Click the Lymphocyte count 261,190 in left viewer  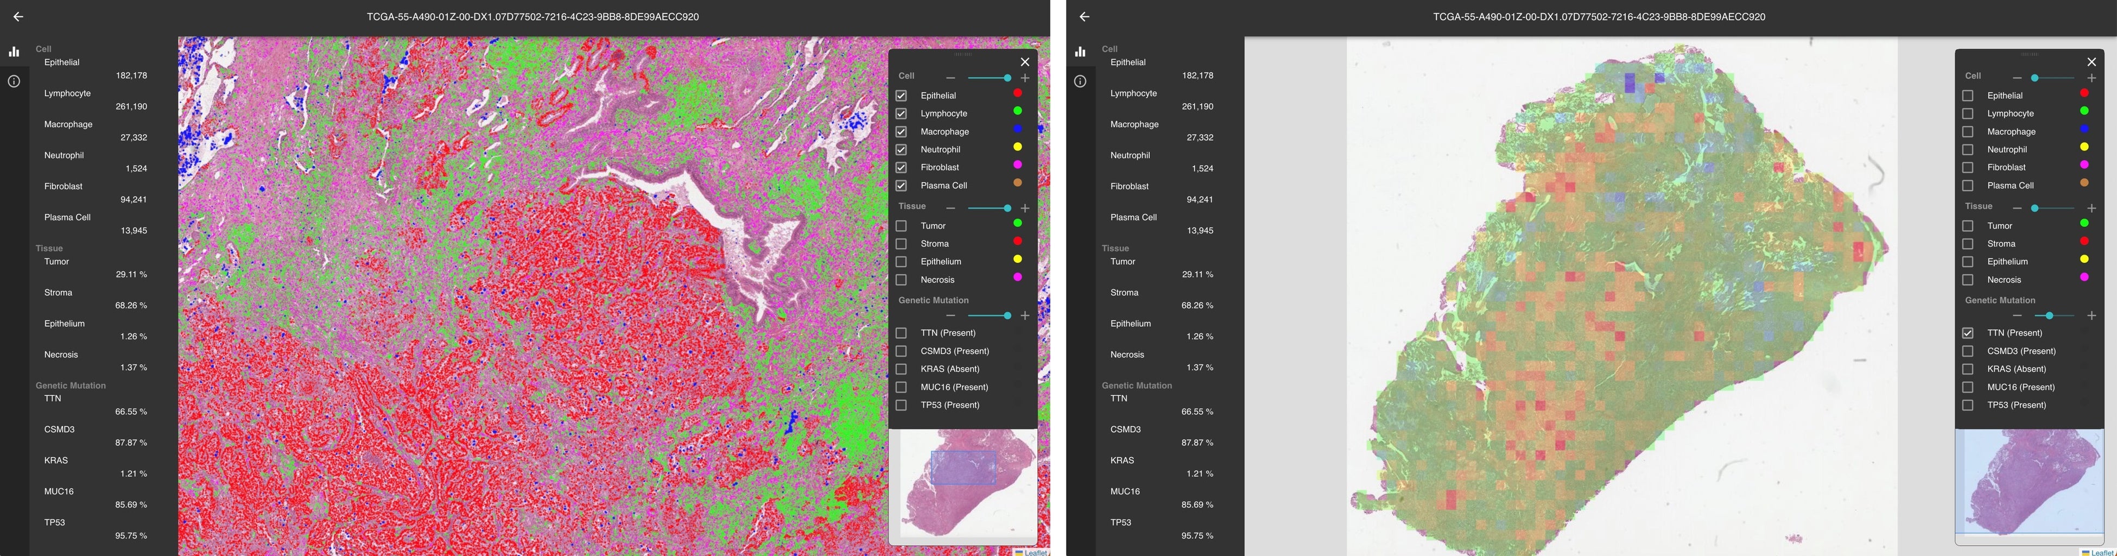pyautogui.click(x=131, y=107)
